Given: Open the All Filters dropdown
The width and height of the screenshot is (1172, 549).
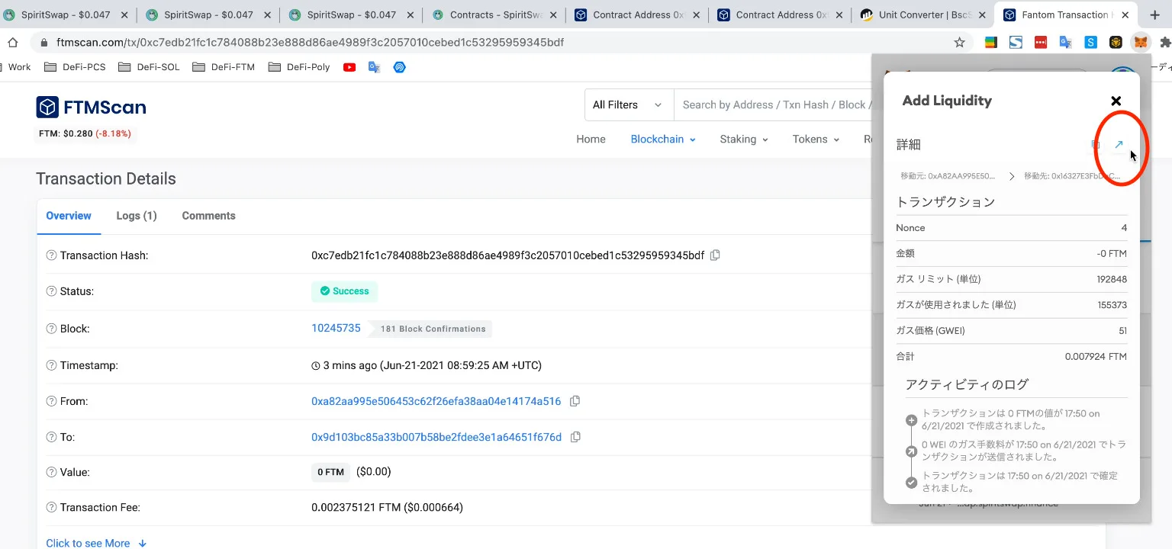Looking at the screenshot, I should (x=629, y=104).
